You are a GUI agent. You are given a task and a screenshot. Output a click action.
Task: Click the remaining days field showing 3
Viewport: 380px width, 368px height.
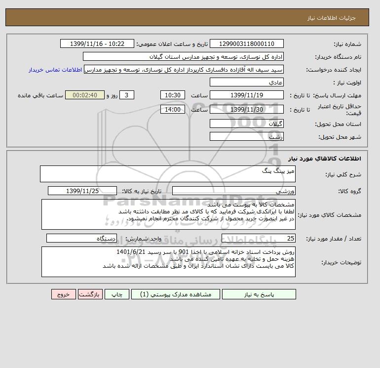(x=126, y=95)
